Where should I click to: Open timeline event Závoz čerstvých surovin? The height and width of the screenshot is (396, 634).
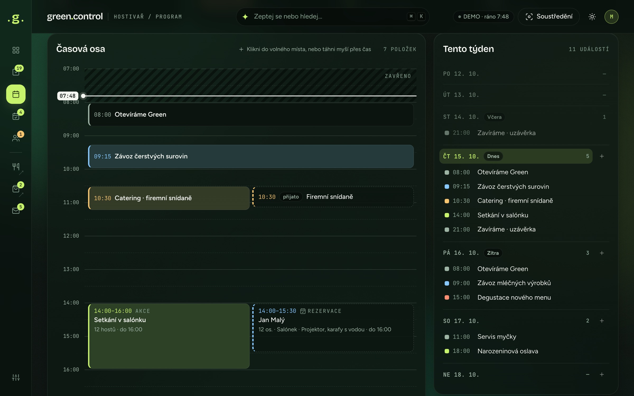tap(251, 156)
